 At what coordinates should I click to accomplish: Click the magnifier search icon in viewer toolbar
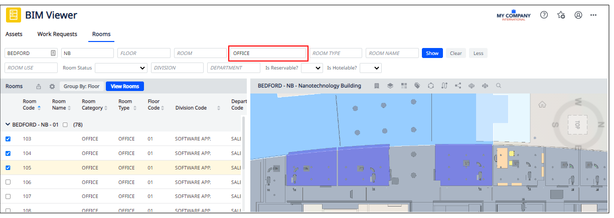[499, 85]
